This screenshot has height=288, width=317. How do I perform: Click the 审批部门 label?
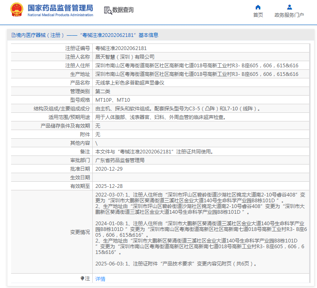coord(80,160)
